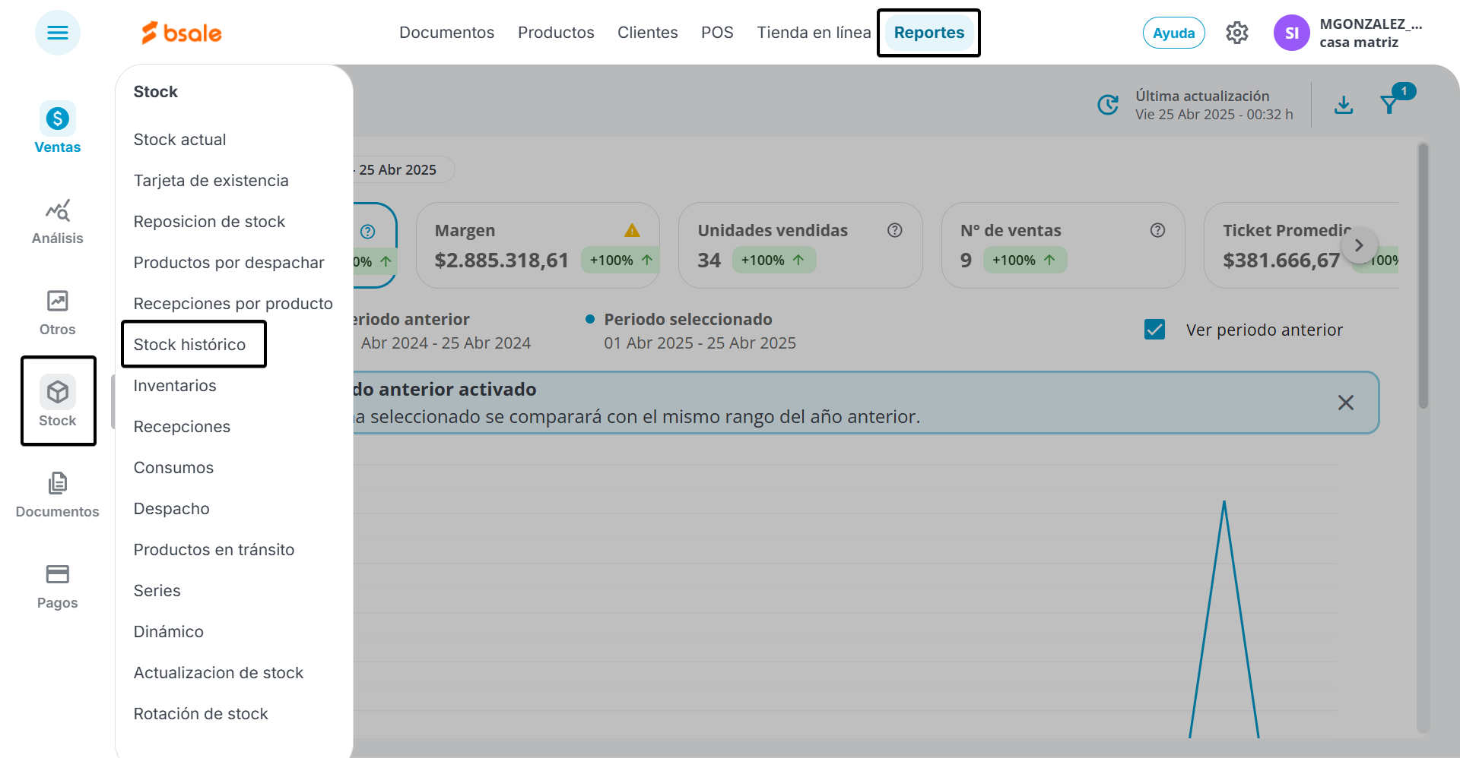Open the Documentos top menu

click(446, 33)
